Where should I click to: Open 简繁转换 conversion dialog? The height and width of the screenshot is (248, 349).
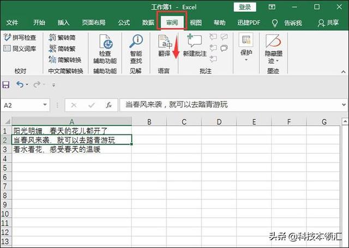click(x=65, y=59)
